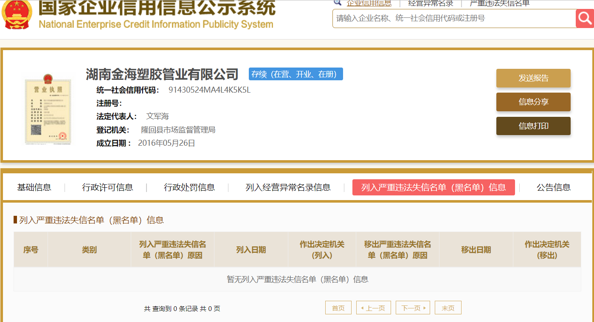
Task: Click legal representative name 文军海
Action: 158,116
